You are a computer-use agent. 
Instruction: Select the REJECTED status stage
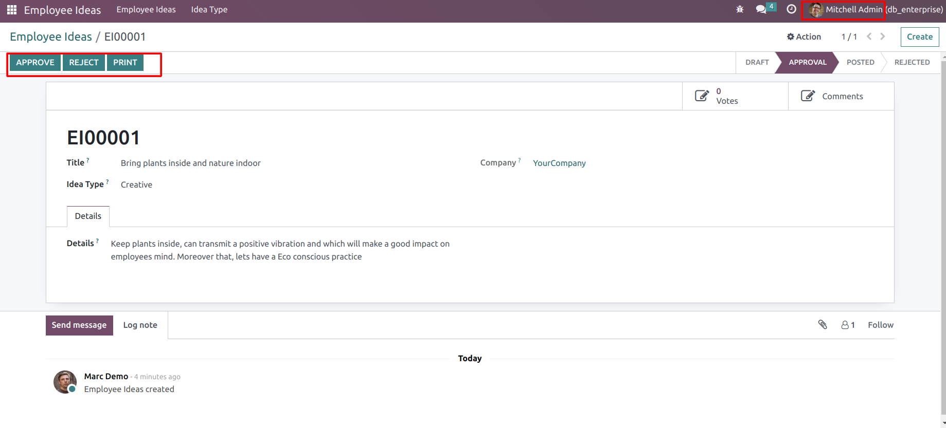(912, 62)
